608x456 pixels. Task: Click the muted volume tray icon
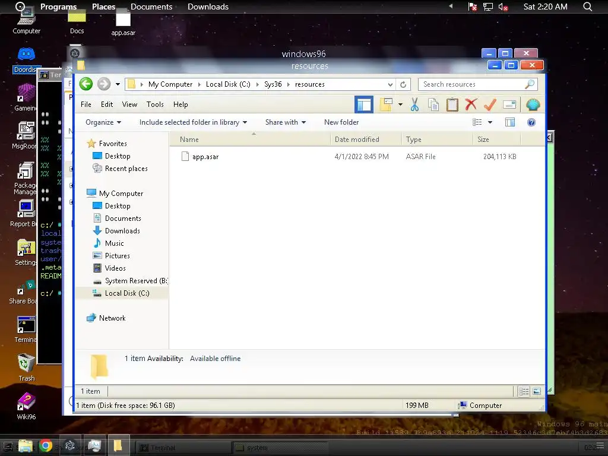click(503, 7)
